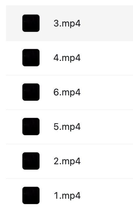
Task: Click the 3.mp4 file name
Action: point(67,24)
